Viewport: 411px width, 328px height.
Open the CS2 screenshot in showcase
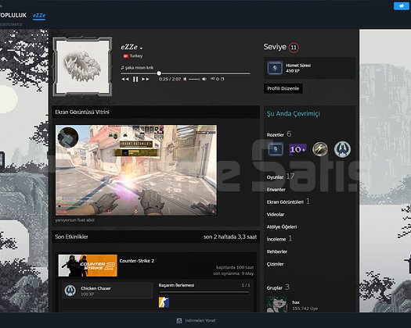point(136,170)
